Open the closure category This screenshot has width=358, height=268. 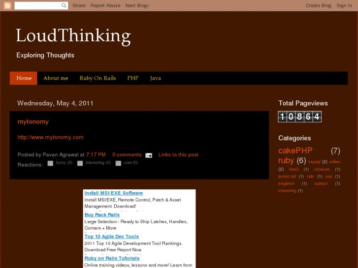coord(322,169)
